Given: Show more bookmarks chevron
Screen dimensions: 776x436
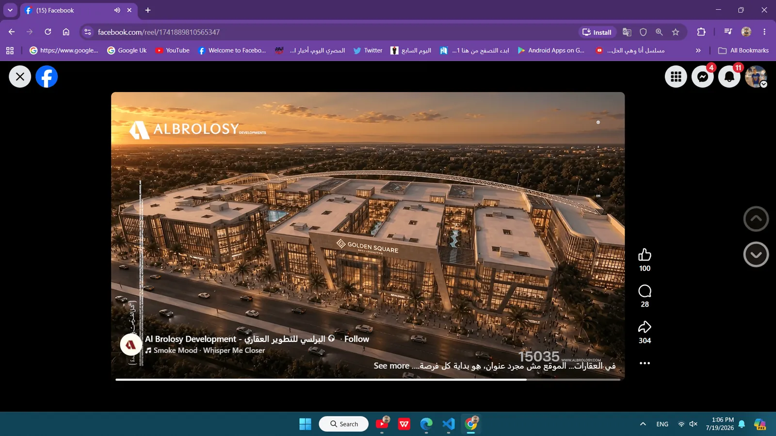Looking at the screenshot, I should [x=698, y=50].
